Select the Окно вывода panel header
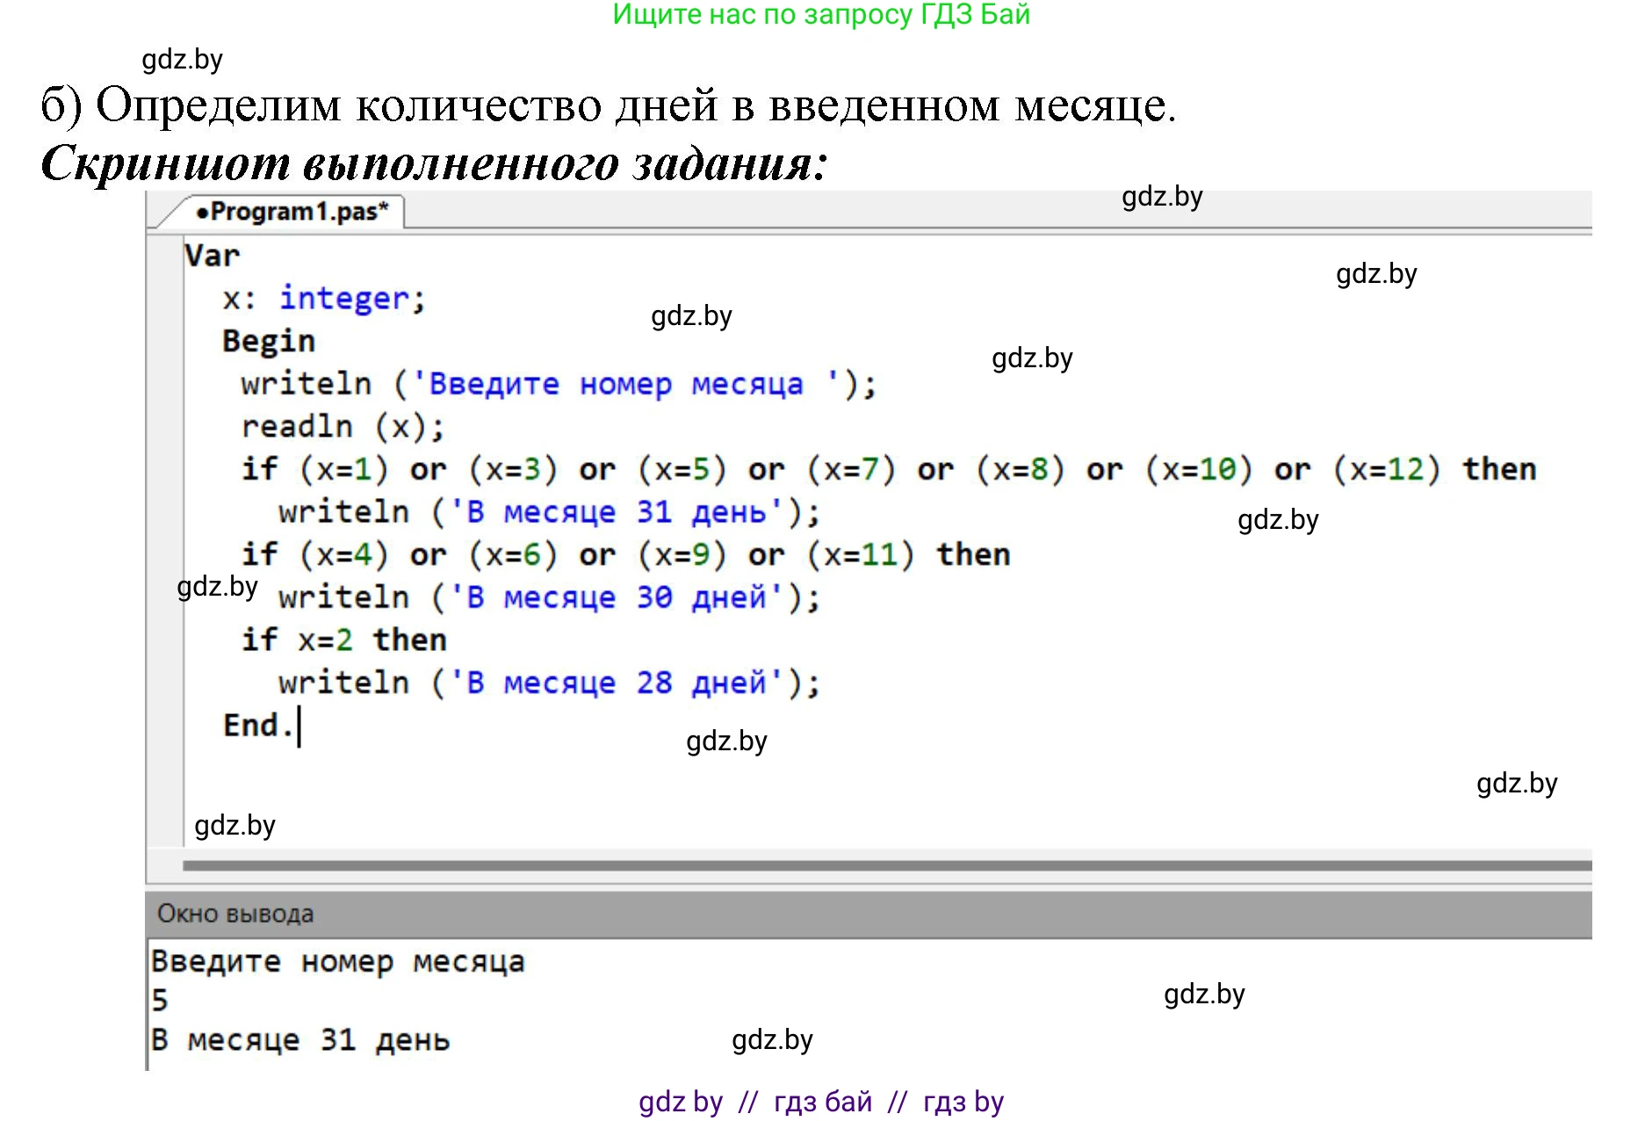1645x1121 pixels. (x=235, y=914)
